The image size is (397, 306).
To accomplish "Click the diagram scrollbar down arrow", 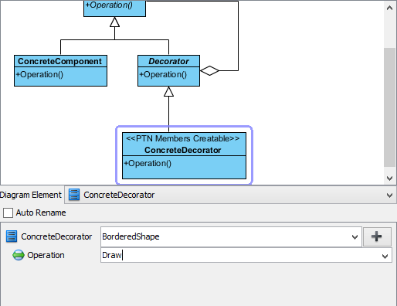I will click(389, 178).
